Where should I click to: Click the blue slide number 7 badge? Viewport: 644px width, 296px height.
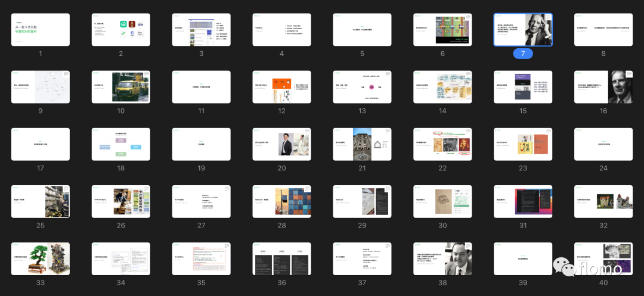pyautogui.click(x=524, y=53)
